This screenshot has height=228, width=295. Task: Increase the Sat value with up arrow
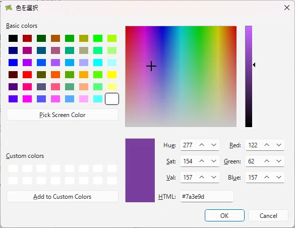pyautogui.click(x=202, y=161)
